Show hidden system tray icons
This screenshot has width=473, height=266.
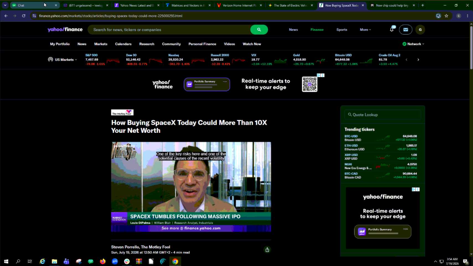click(435, 261)
